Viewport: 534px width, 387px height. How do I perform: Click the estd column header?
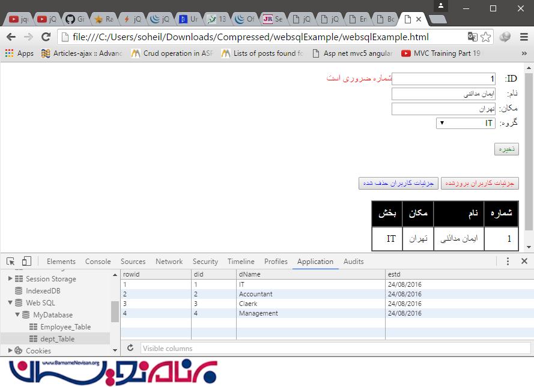(x=460, y=274)
